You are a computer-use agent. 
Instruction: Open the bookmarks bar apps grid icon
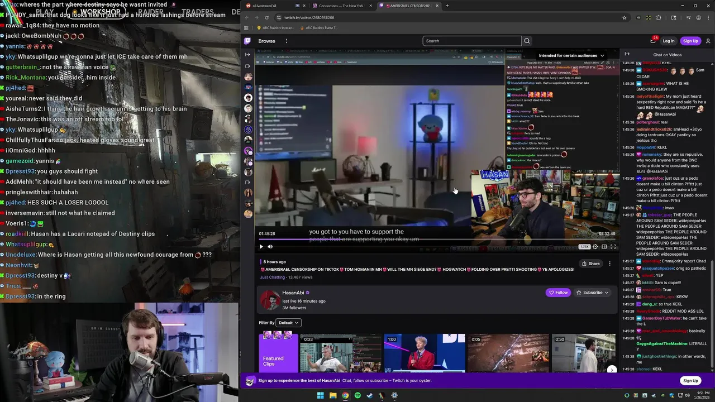pos(246,27)
